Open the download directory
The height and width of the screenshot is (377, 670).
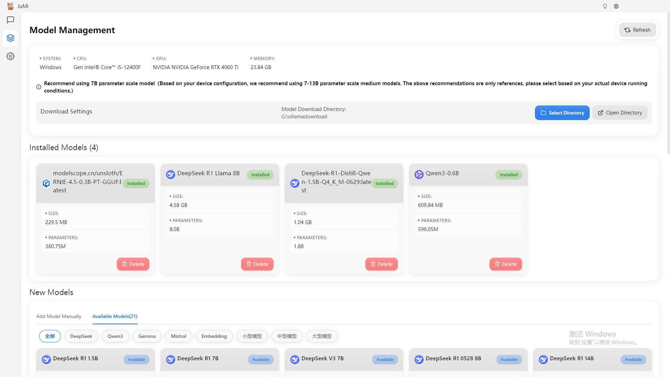point(620,112)
